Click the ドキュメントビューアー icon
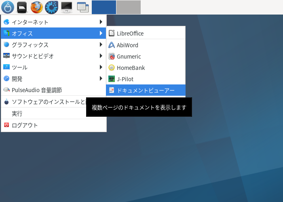The width and height of the screenshot is (283, 202). [112, 90]
